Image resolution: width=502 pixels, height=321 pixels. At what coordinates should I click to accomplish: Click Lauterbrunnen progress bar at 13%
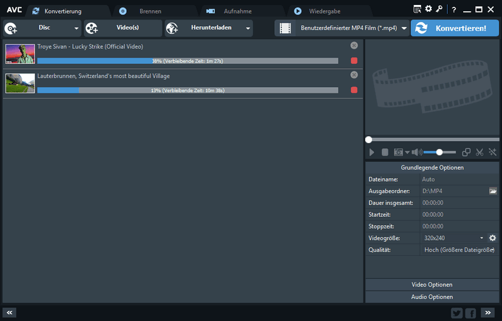point(188,90)
